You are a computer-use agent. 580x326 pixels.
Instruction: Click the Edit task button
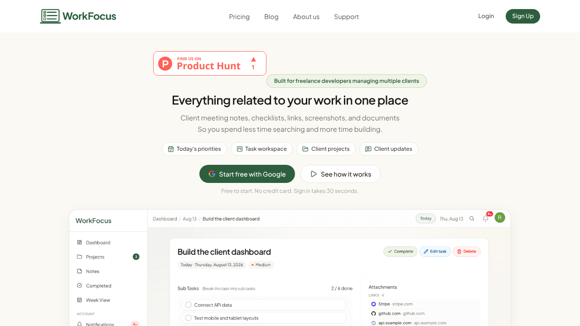click(435, 251)
